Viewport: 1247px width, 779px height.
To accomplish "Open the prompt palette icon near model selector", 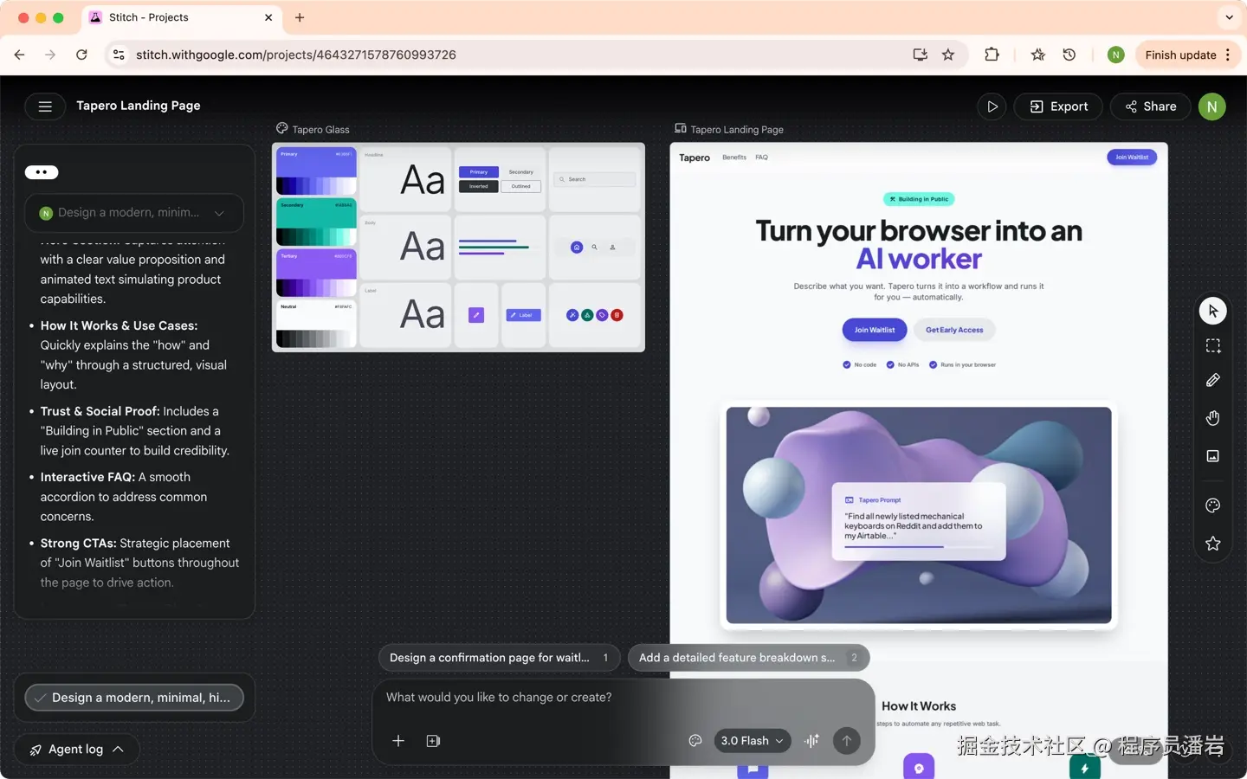I will click(695, 741).
